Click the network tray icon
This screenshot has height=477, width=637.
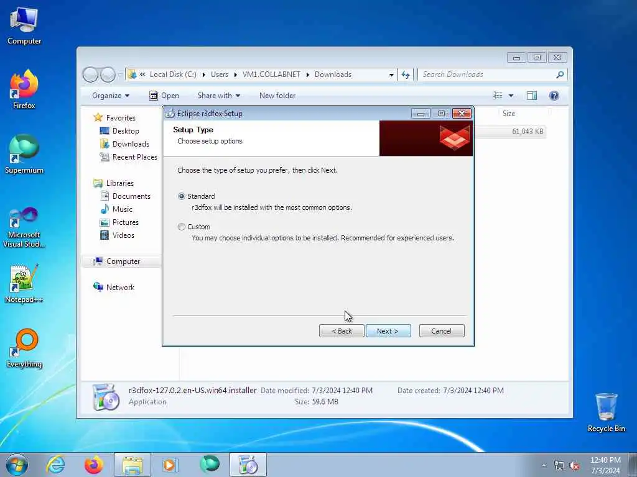coord(559,466)
